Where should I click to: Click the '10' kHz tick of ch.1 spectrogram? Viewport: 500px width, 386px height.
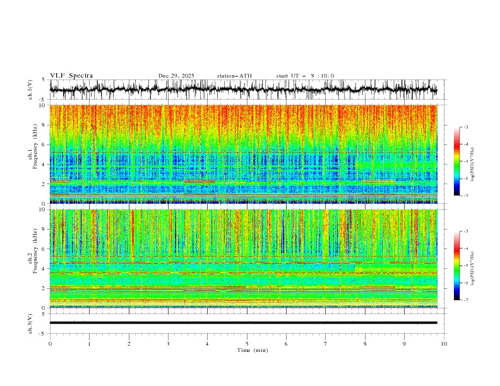[44, 105]
